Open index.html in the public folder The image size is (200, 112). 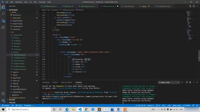[17, 18]
